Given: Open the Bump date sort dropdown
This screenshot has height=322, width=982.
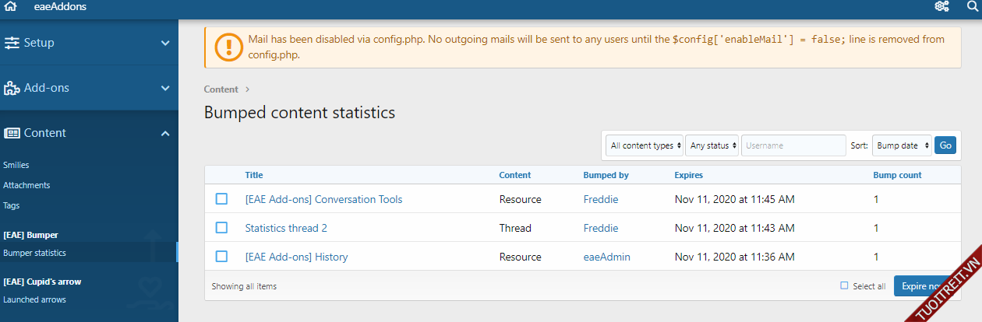Looking at the screenshot, I should coord(902,145).
